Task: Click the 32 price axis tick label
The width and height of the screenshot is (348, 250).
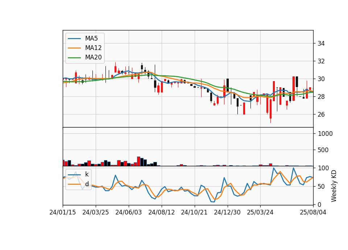Action: tap(321, 61)
